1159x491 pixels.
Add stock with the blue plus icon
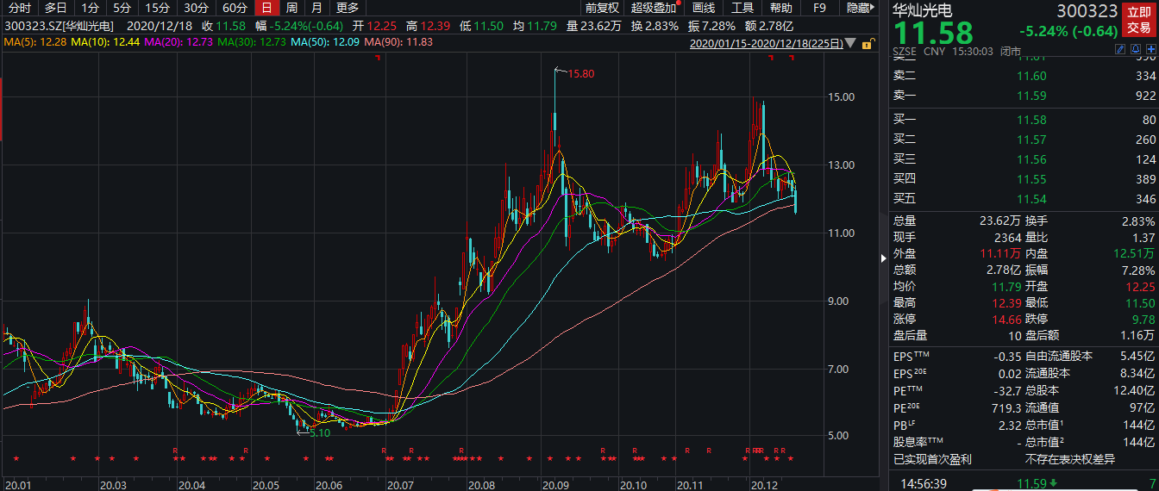[x=1150, y=51]
